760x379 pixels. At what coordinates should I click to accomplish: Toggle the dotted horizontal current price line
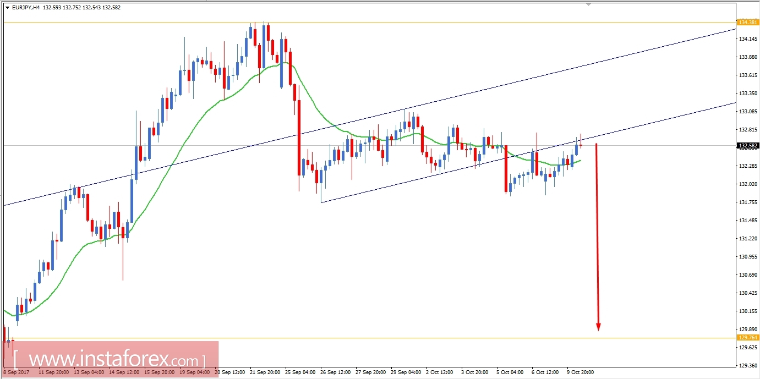[x=385, y=146]
